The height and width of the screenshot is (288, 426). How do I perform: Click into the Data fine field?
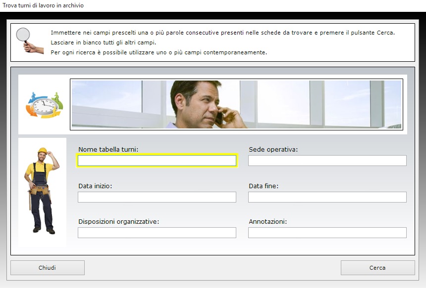coord(327,197)
